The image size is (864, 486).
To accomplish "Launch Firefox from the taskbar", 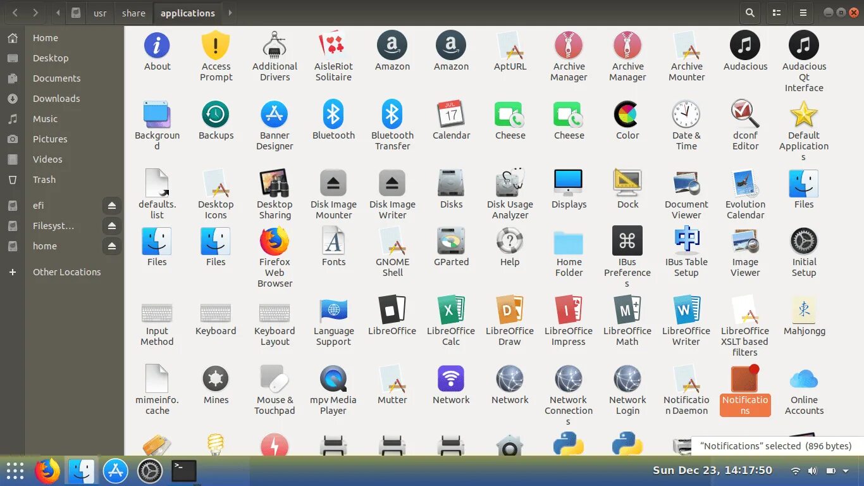I will point(47,471).
